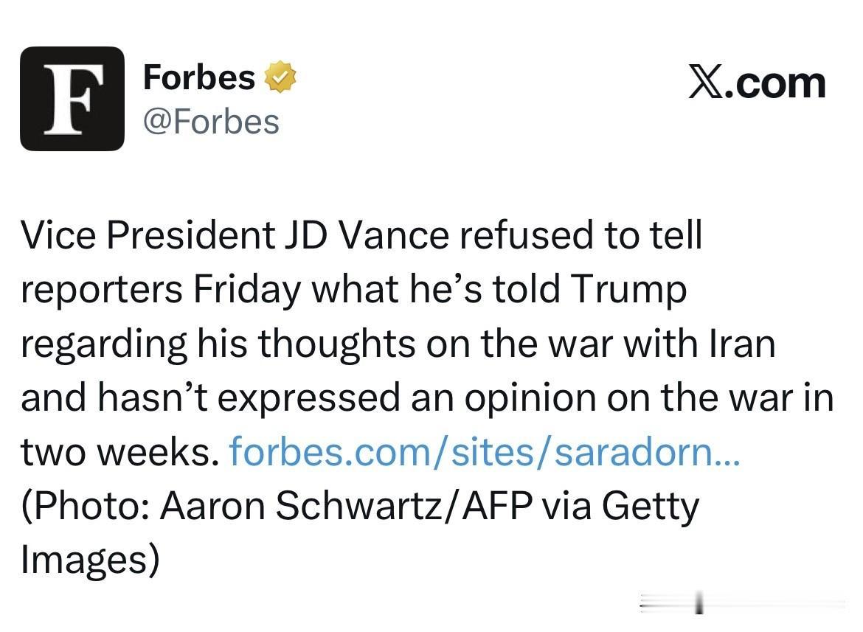
Task: Open the forbes.com/sites/saradorn link
Action: coord(485,451)
